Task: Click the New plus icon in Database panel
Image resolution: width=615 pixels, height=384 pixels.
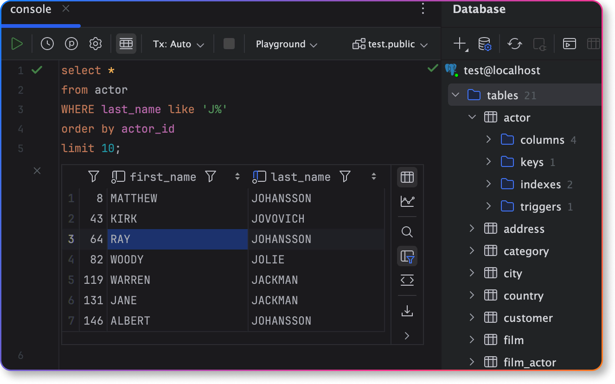Action: (x=460, y=44)
